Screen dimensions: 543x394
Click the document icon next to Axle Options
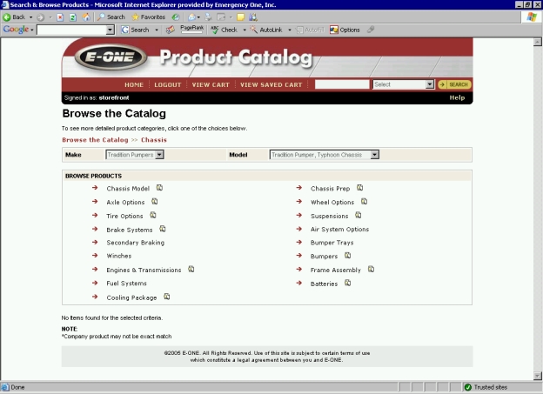[x=154, y=202]
